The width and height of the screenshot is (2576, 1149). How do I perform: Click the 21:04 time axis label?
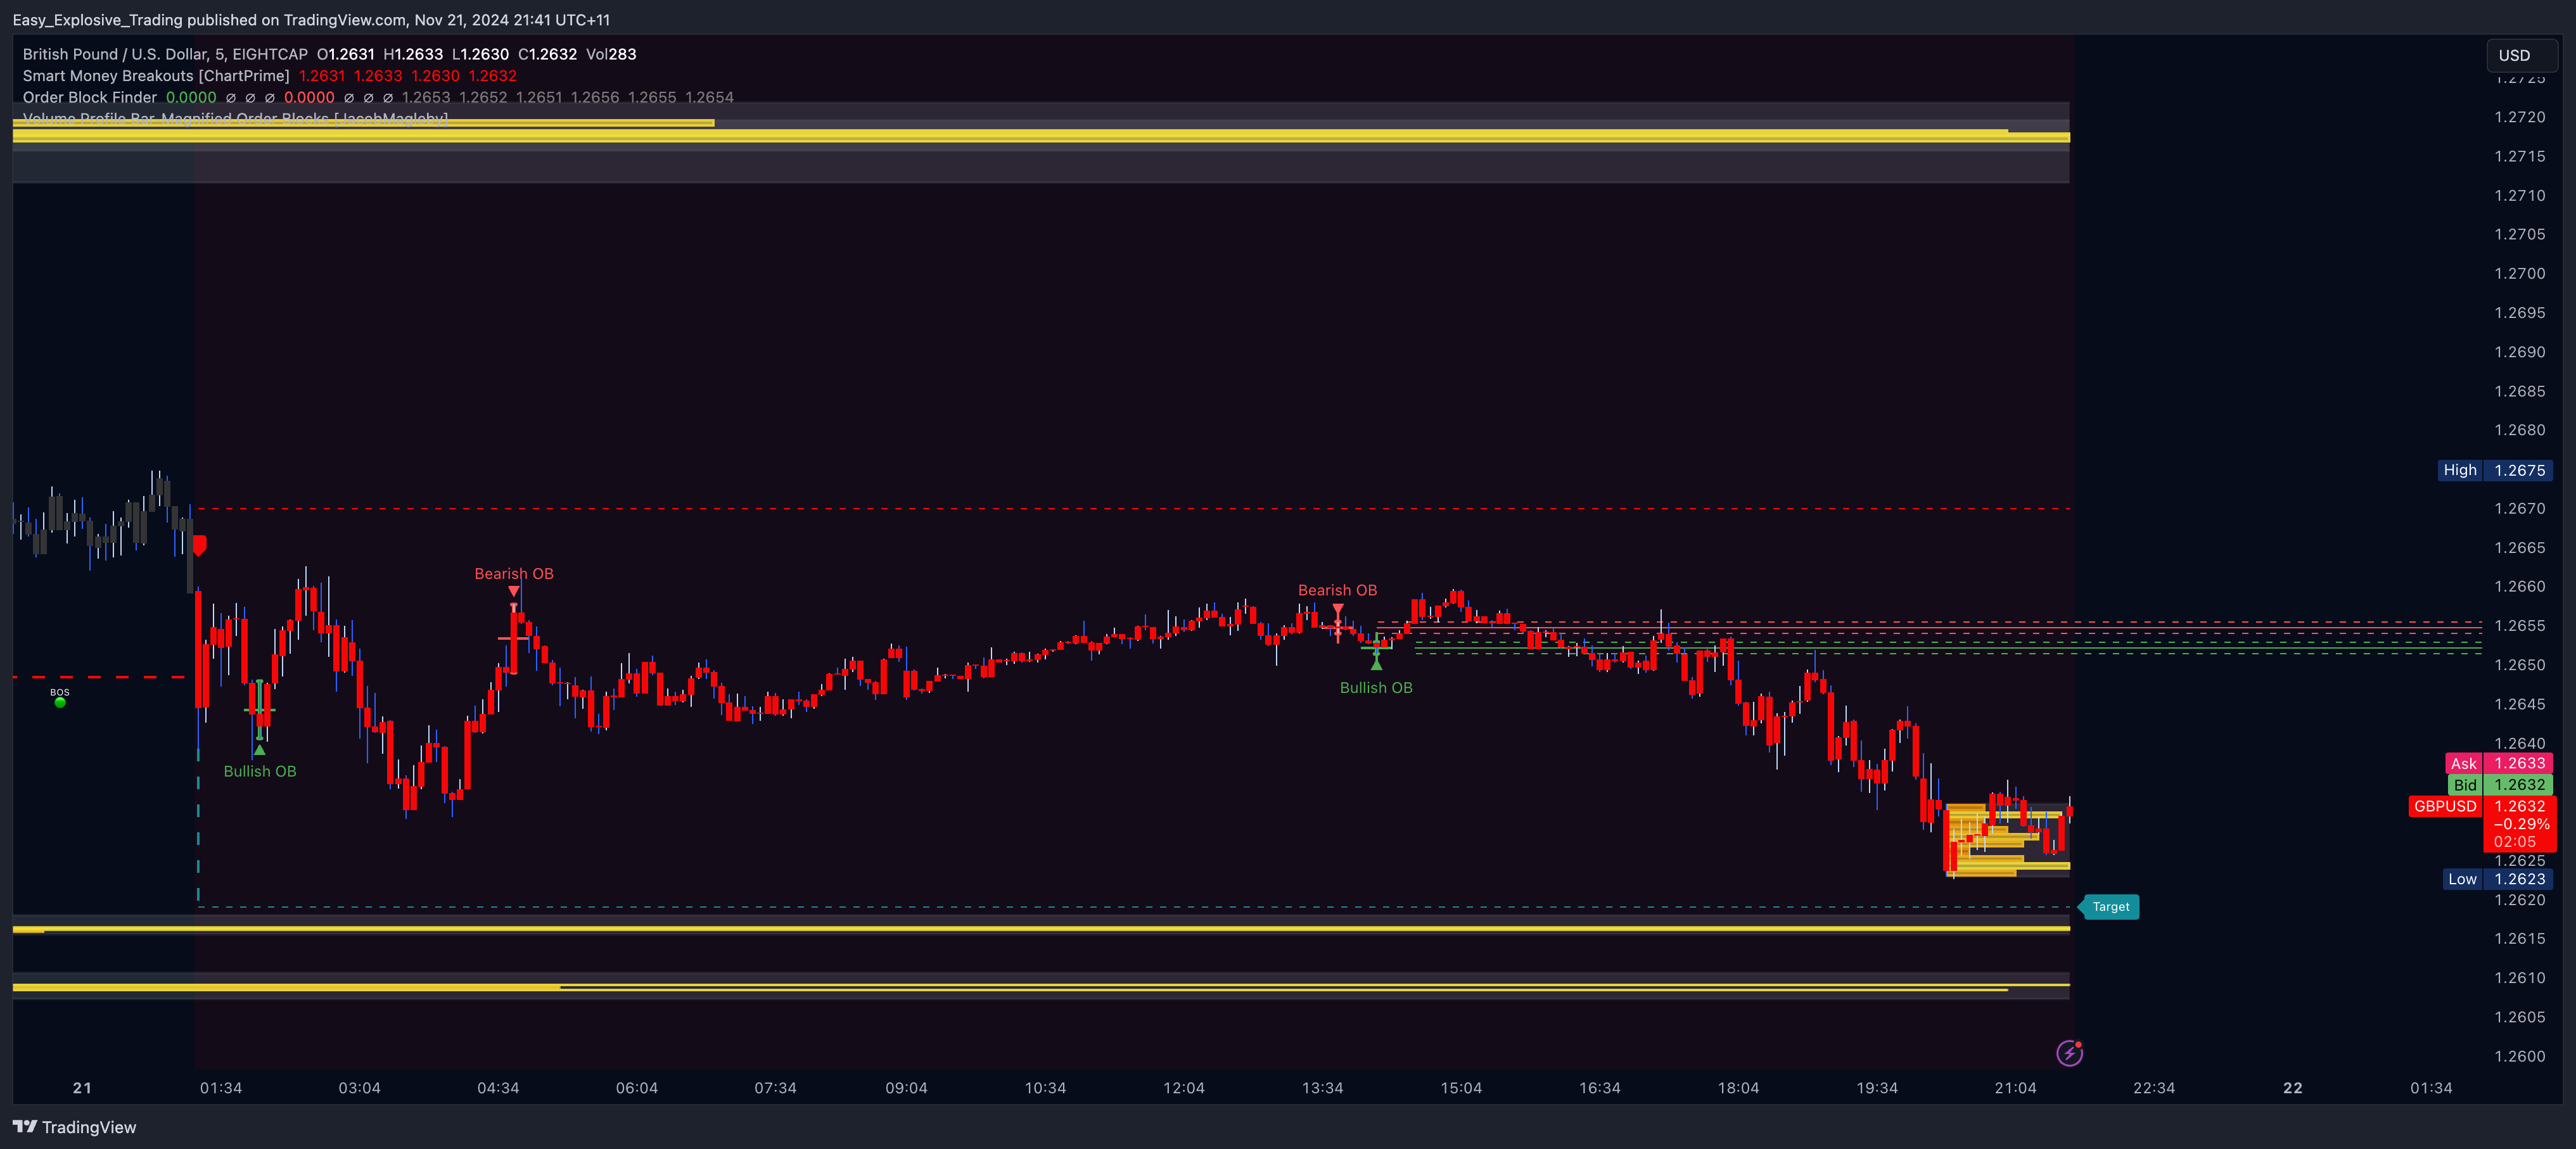[2015, 1088]
